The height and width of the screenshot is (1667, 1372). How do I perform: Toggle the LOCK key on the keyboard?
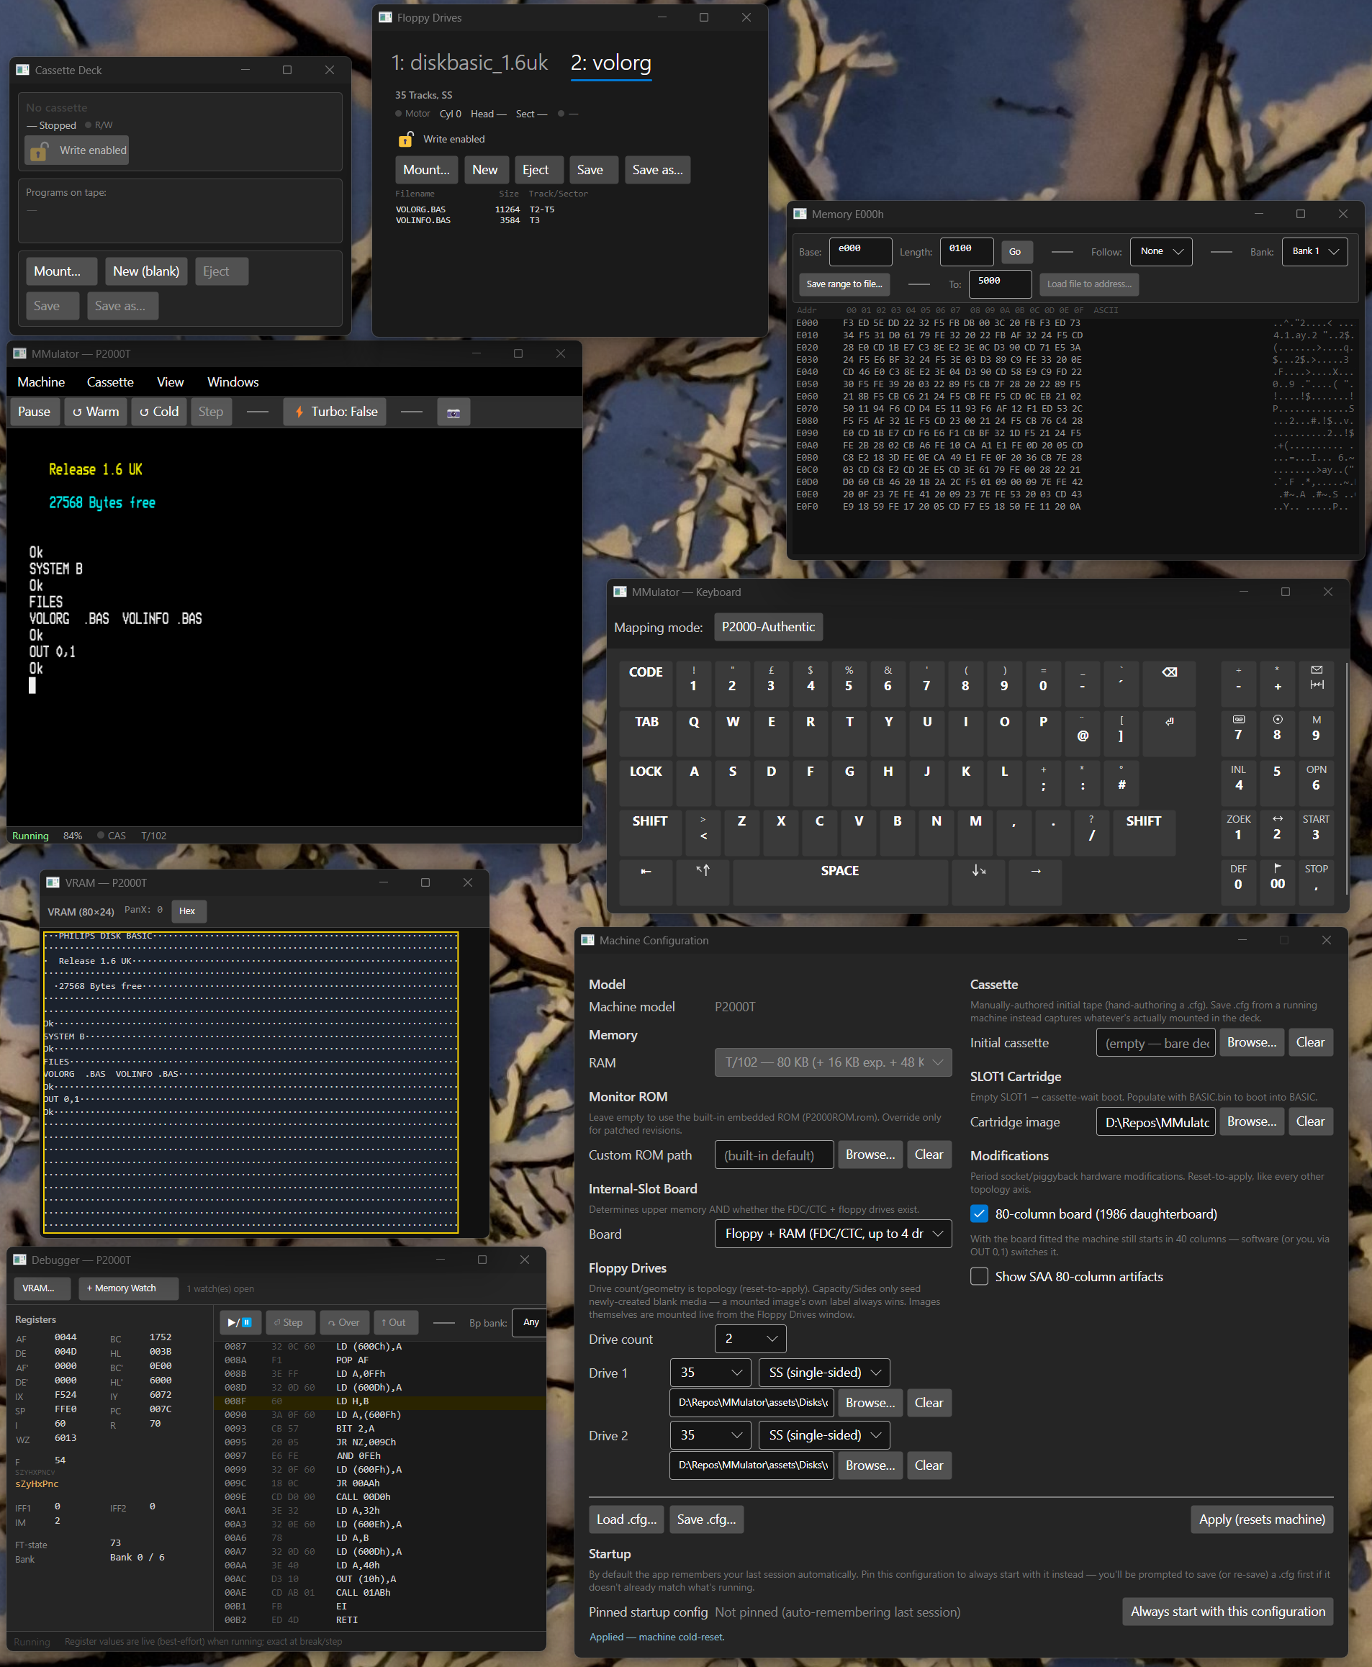tap(646, 784)
